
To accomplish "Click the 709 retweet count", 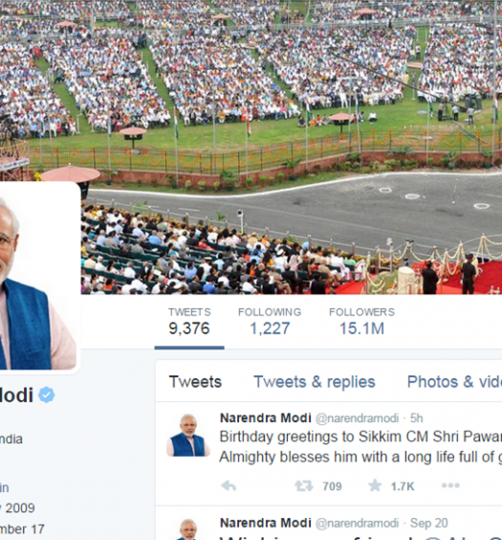I will click(332, 486).
